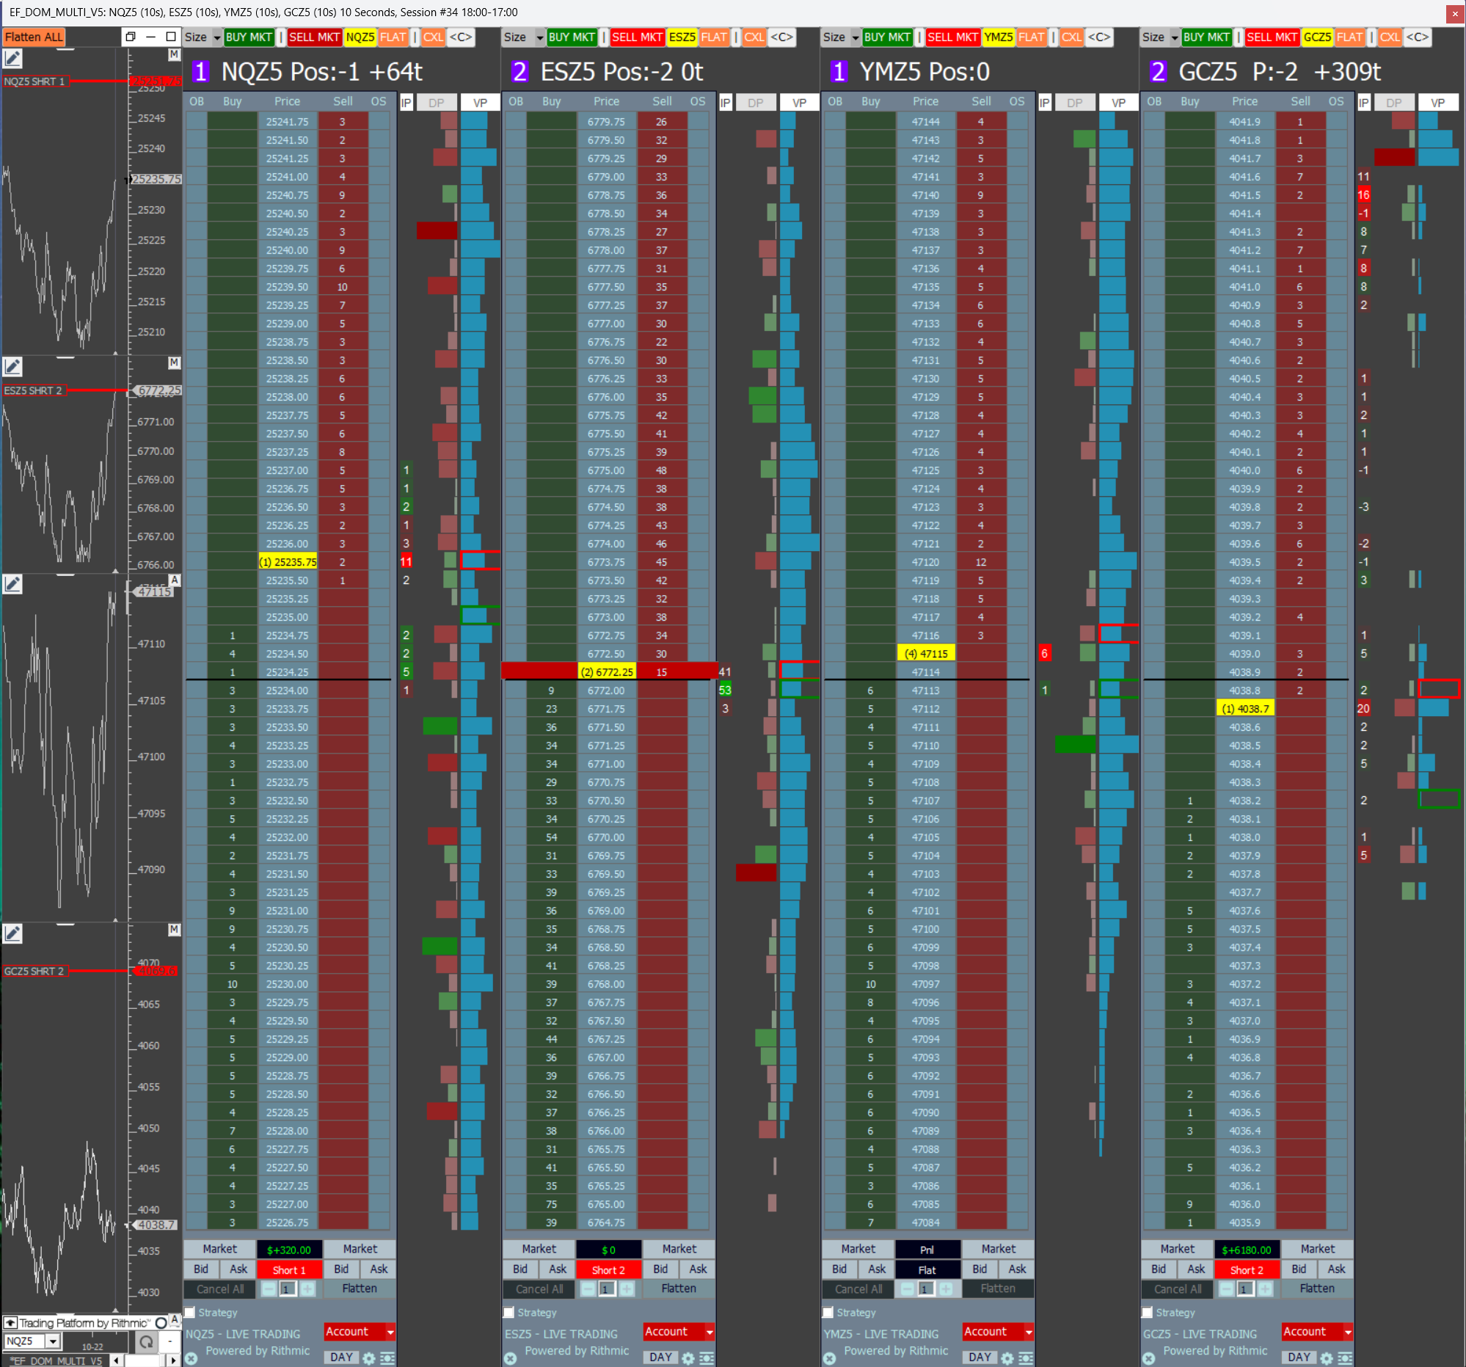Screen dimensions: 1466x1367
Task: Open the NQZ5 symbol combo box arrow
Action: (52, 1341)
